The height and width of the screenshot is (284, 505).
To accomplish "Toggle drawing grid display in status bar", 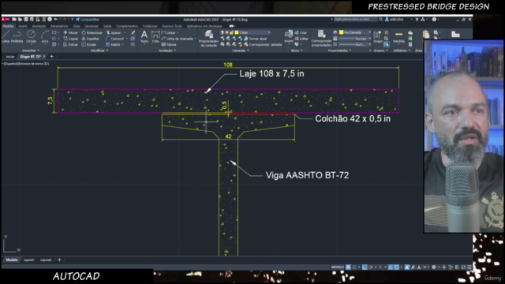I will [x=348, y=267].
